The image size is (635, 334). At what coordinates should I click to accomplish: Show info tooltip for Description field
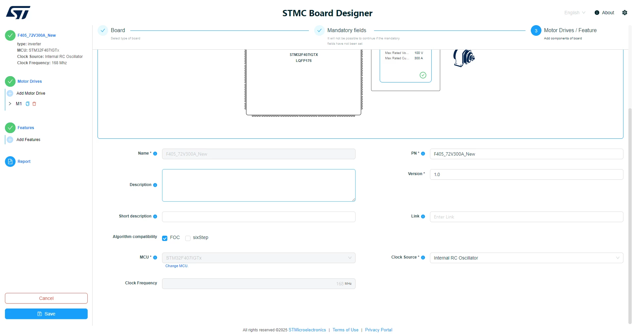155,185
